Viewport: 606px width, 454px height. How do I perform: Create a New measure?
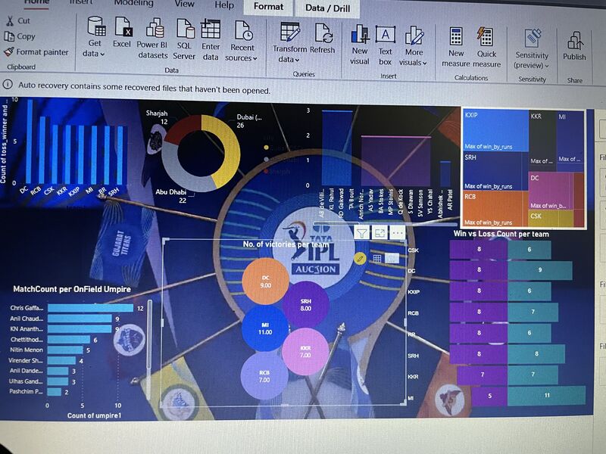[456, 47]
